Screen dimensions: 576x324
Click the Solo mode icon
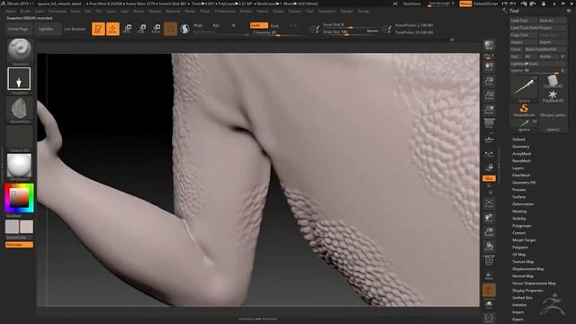tap(489, 305)
